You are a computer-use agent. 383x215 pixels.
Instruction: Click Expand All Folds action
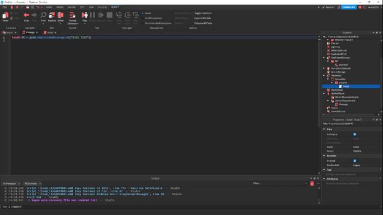click(202, 18)
